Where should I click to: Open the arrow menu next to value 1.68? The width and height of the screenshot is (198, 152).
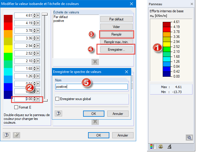[38, 69]
